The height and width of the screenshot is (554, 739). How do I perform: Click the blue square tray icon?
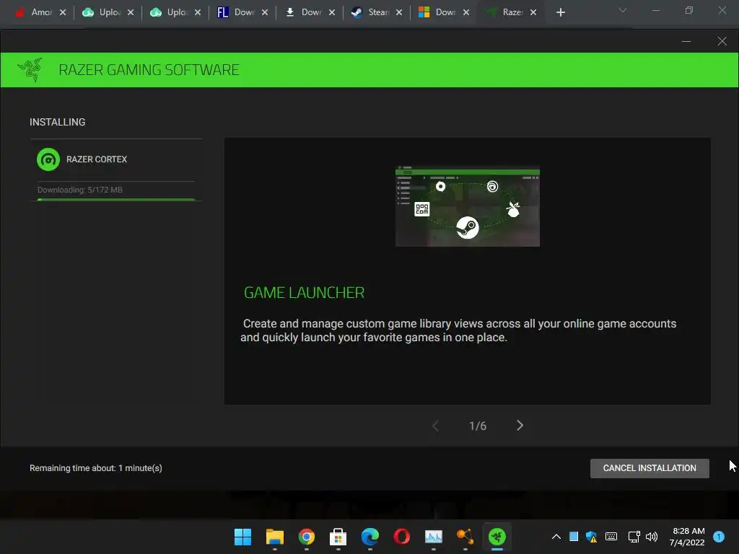[574, 537]
